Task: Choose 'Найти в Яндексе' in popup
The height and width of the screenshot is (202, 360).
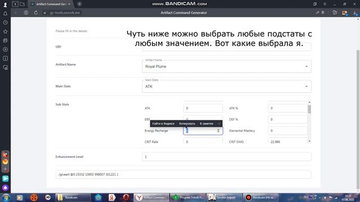Action: click(x=163, y=123)
